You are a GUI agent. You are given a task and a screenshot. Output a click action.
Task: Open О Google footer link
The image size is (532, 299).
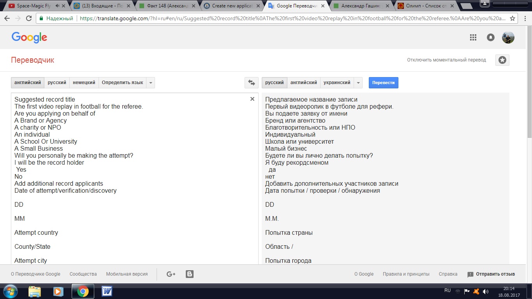click(364, 274)
